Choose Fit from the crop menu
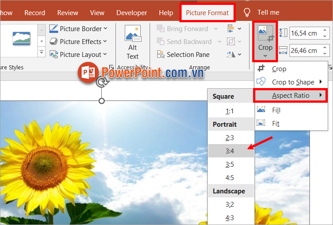This screenshot has width=333, height=225. point(291,123)
